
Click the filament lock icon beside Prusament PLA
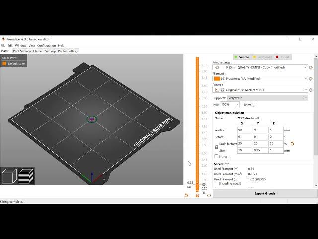pos(223,79)
